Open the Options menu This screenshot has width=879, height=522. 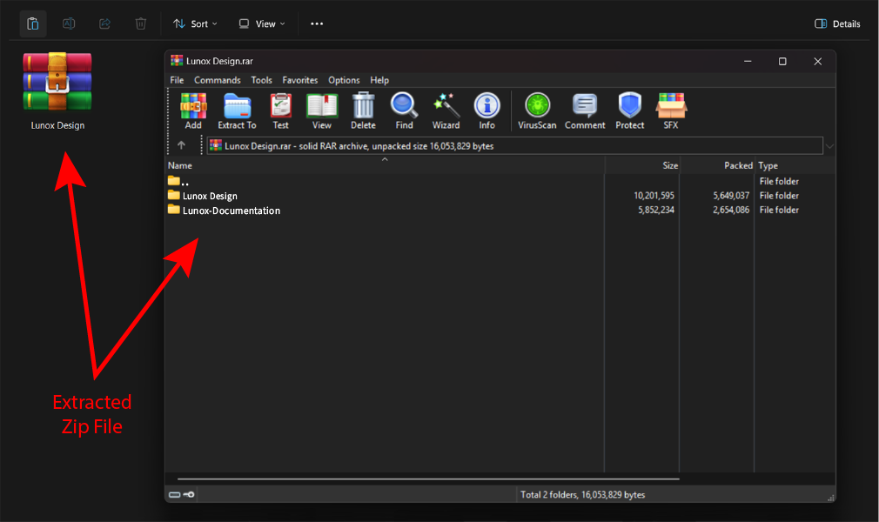click(344, 80)
